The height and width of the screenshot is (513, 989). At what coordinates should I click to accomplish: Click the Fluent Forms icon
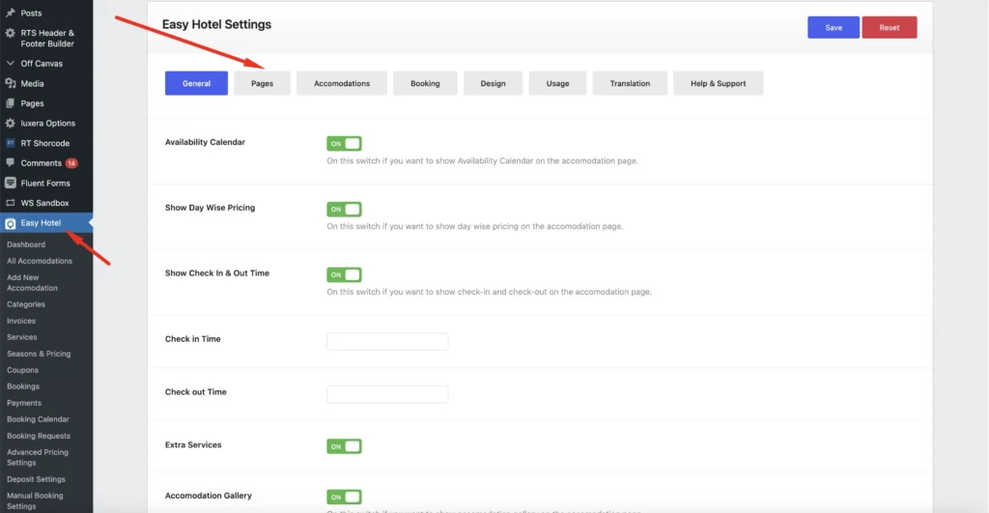[10, 183]
